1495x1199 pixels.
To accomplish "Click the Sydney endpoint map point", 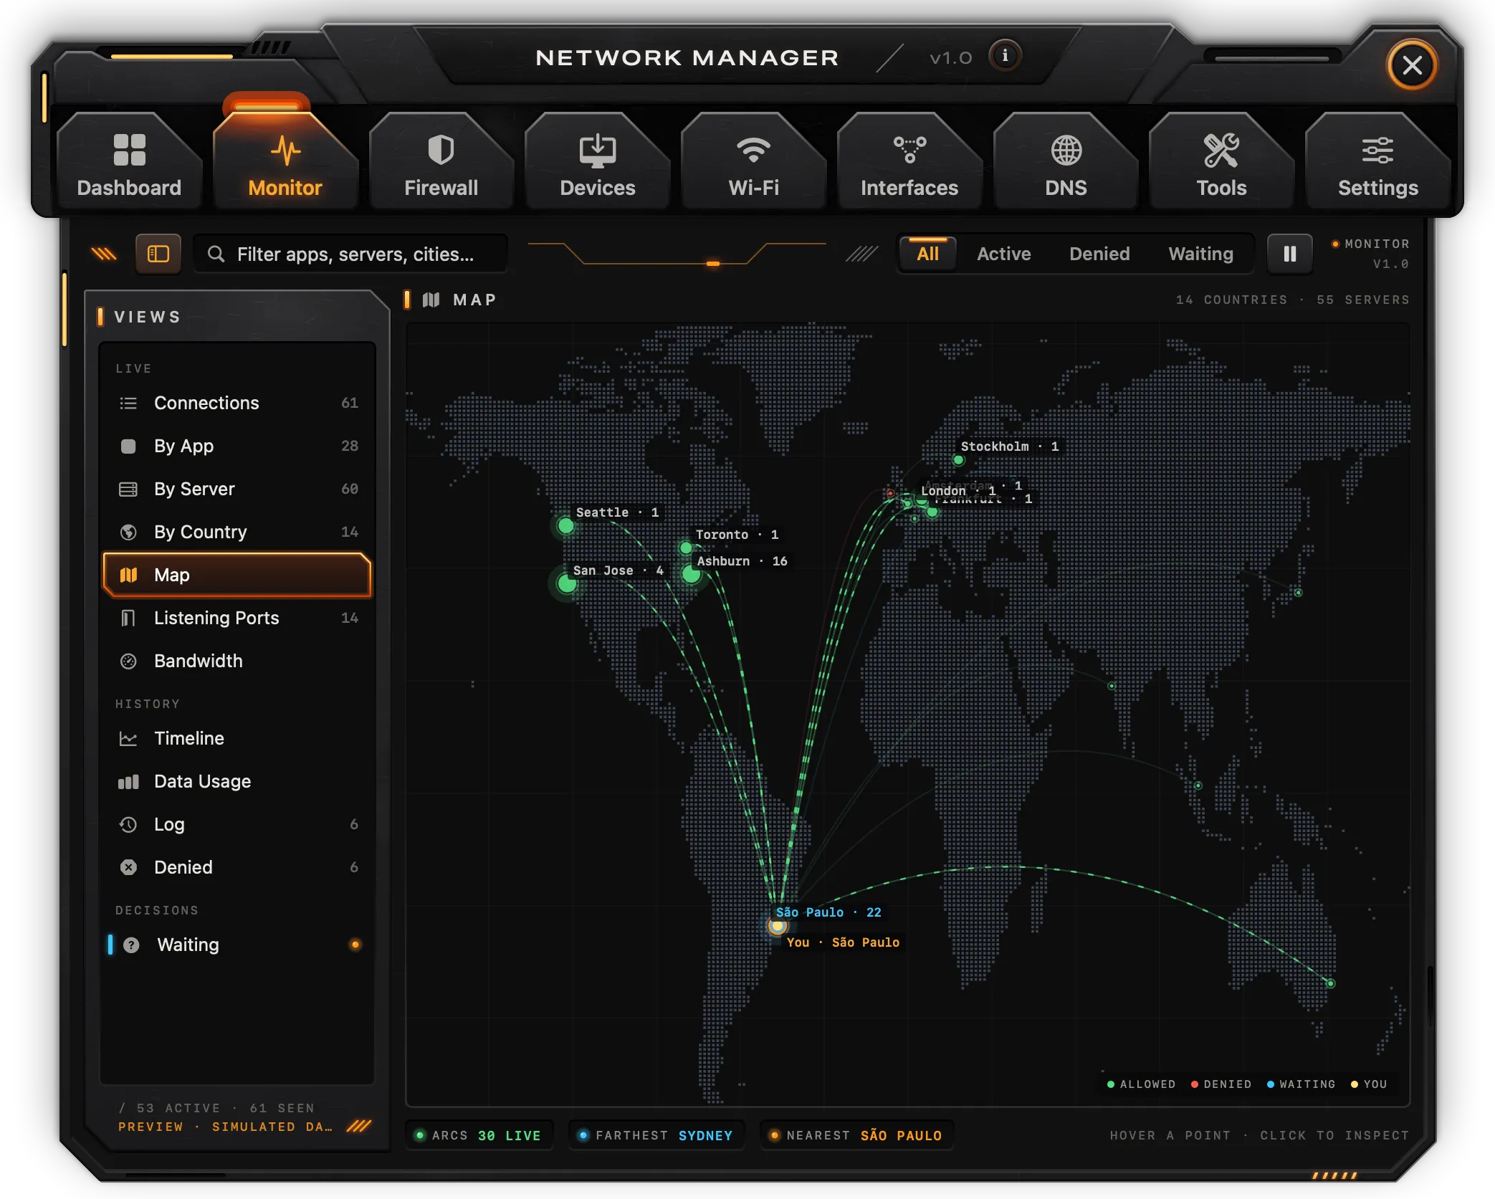I will click(x=1330, y=983).
